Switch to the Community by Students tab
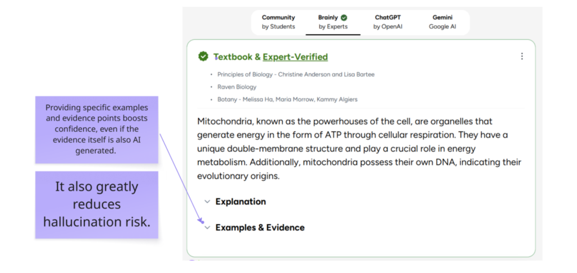 pos(279,22)
